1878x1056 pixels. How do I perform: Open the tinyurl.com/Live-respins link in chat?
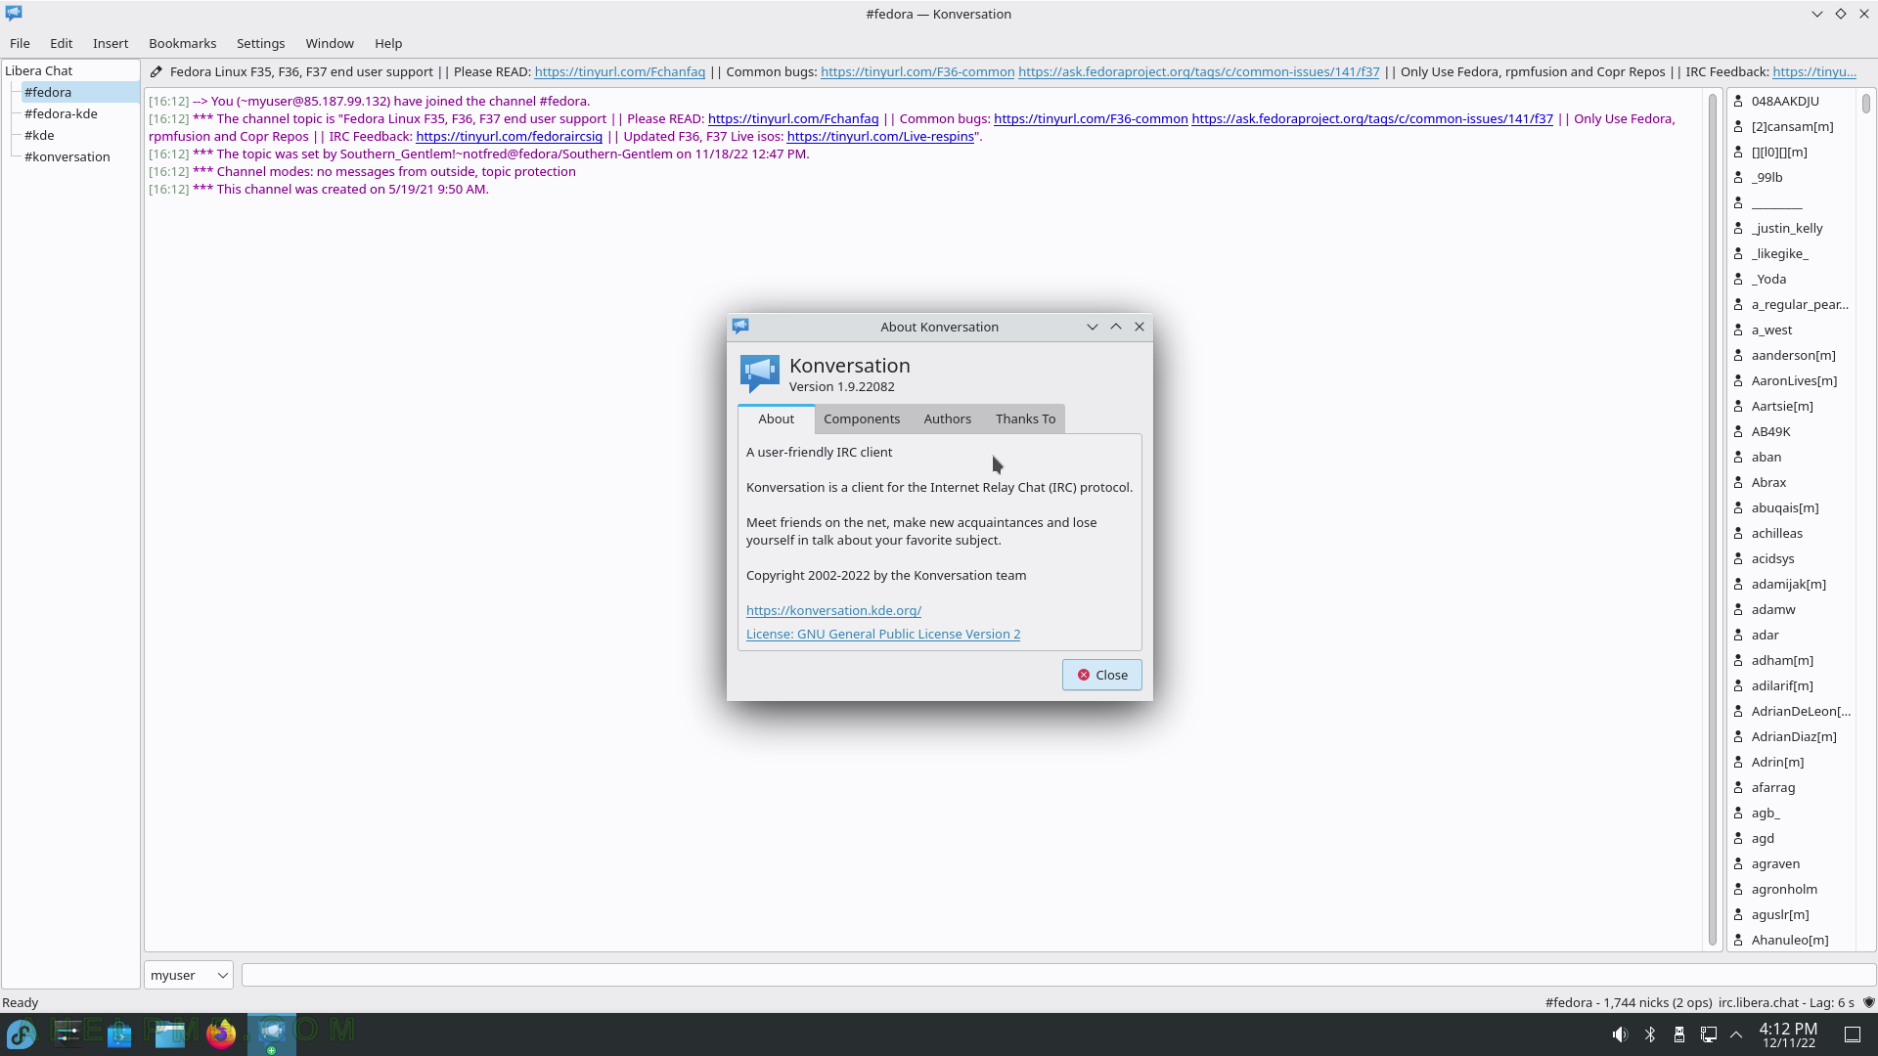tap(880, 136)
